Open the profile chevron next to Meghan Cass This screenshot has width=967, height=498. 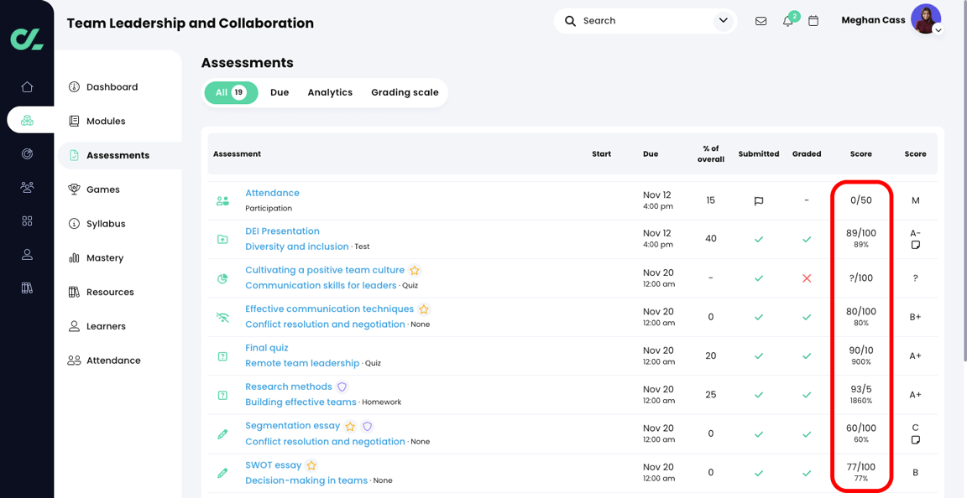coord(938,29)
